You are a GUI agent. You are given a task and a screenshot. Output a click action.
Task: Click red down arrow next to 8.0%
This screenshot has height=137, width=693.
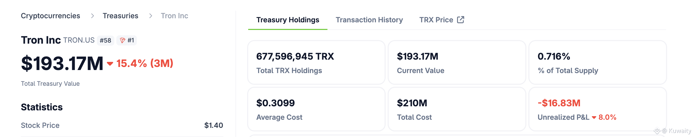(x=594, y=117)
